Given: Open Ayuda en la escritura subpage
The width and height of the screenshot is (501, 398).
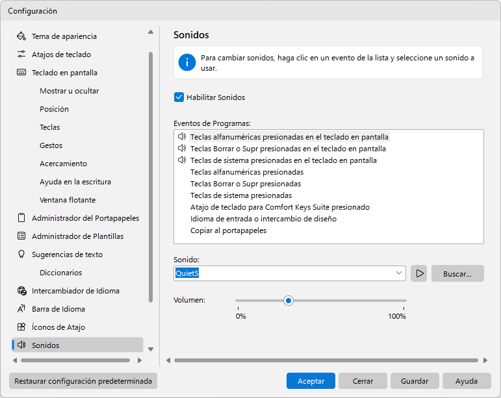Looking at the screenshot, I should [75, 182].
